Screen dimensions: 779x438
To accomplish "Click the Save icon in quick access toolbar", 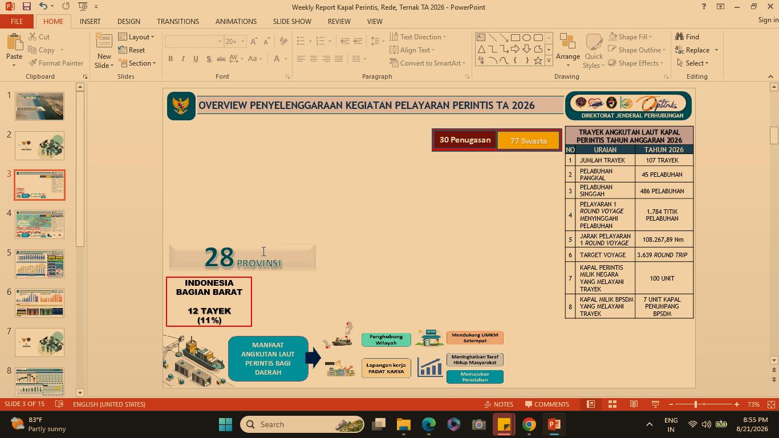I will tap(26, 6).
